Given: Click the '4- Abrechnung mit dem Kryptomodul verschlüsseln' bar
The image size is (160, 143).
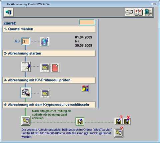Looking at the screenshot, I should click(49, 105).
